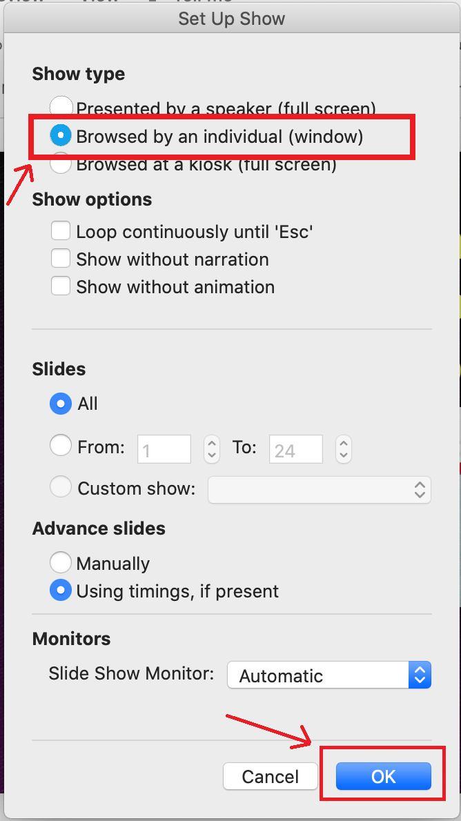
Task: Dismiss the dialog with Cancel
Action: [271, 775]
